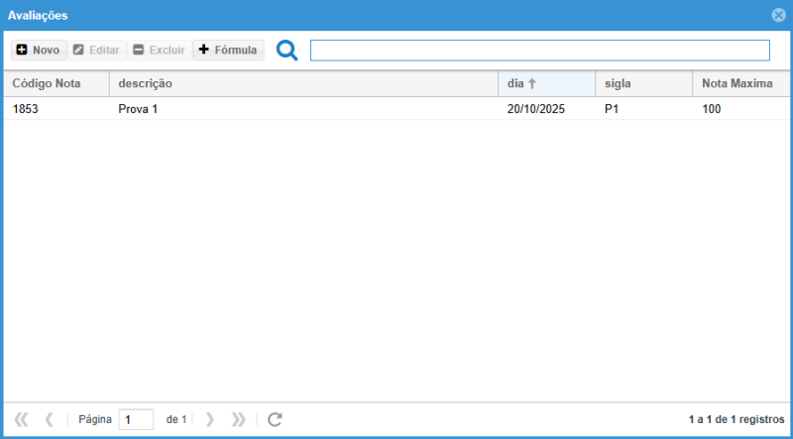
Task: Click the 20/10/2025 date cell
Action: (535, 109)
